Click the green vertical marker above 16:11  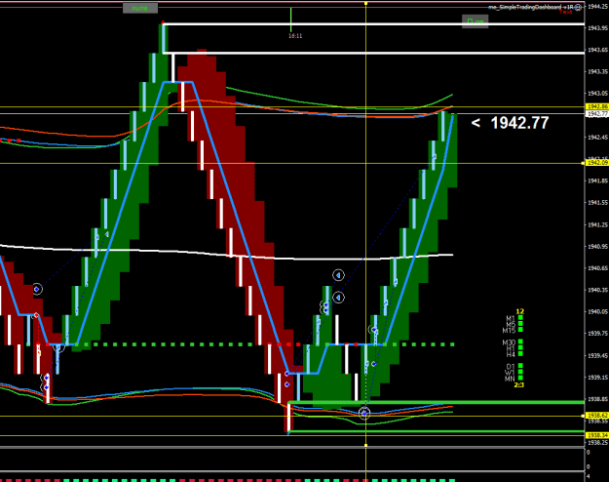[291, 20]
